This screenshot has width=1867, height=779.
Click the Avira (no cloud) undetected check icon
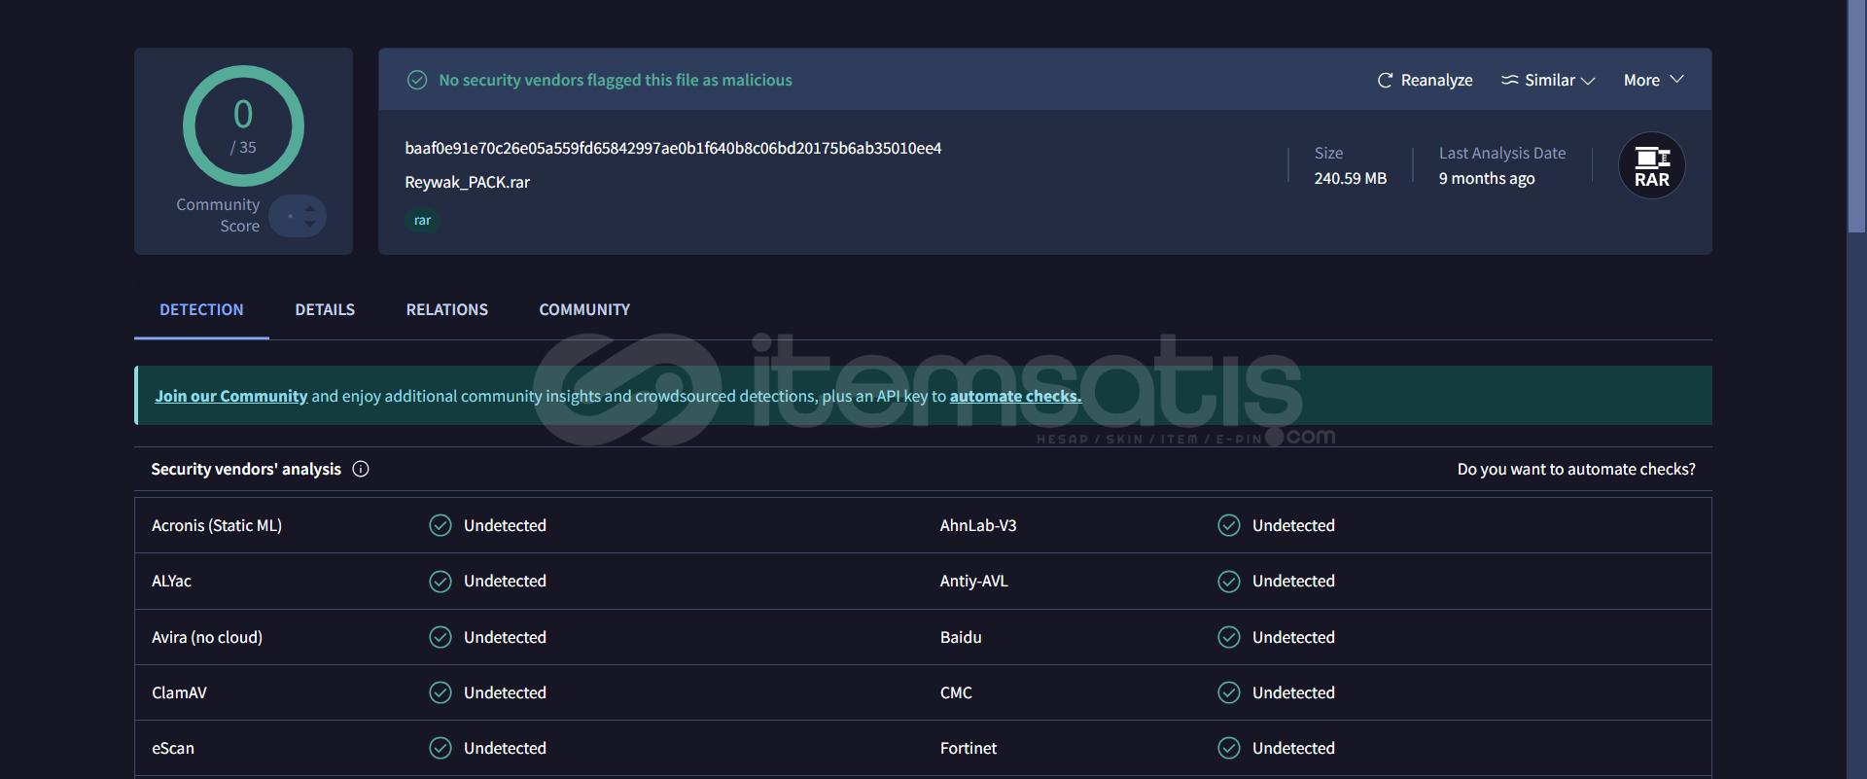coord(440,637)
